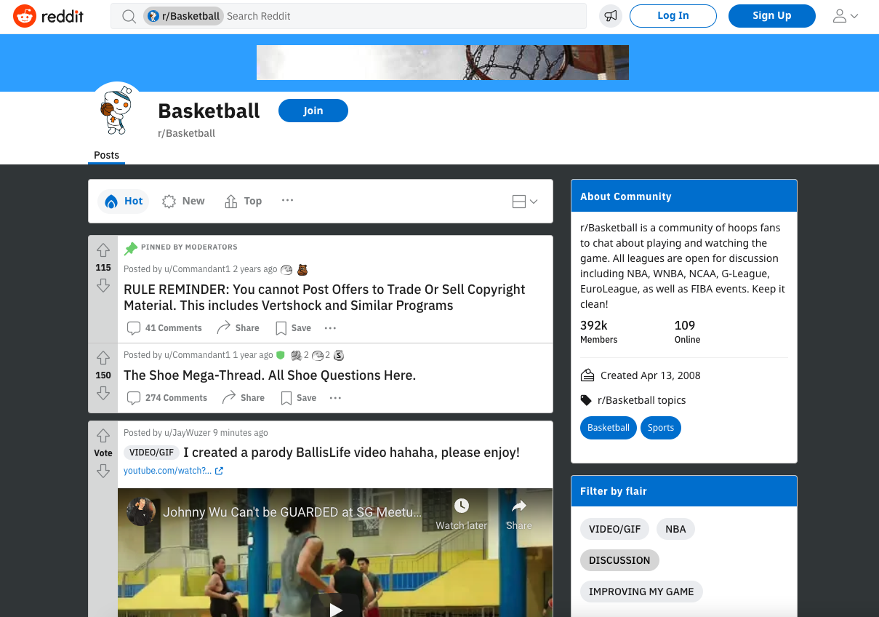This screenshot has width=879, height=617.
Task: Remove the r/Basketball search scope chip
Action: click(184, 16)
